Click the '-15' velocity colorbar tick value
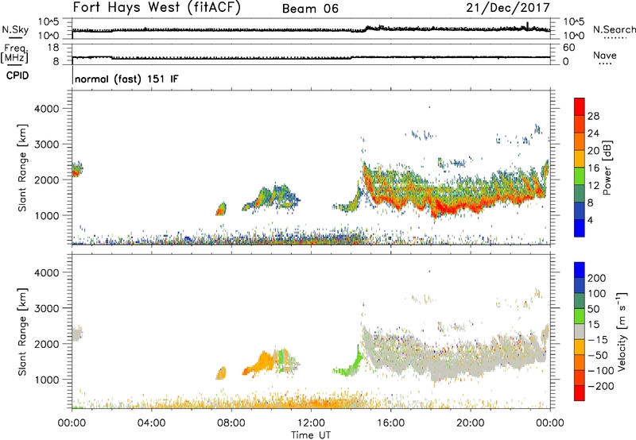Viewport: 636px width, 440px height. click(x=598, y=339)
